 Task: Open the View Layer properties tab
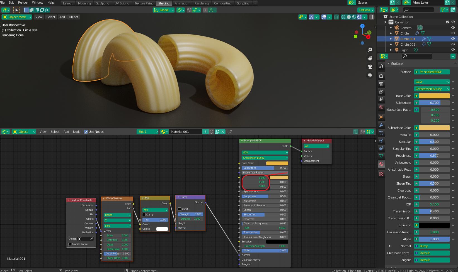click(x=381, y=91)
